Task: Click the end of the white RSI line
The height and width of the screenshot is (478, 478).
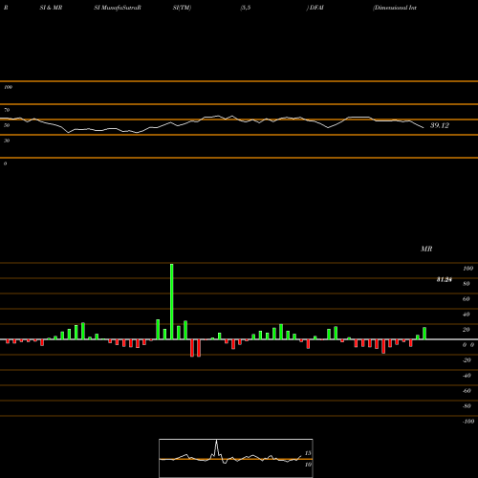Action: tap(424, 128)
